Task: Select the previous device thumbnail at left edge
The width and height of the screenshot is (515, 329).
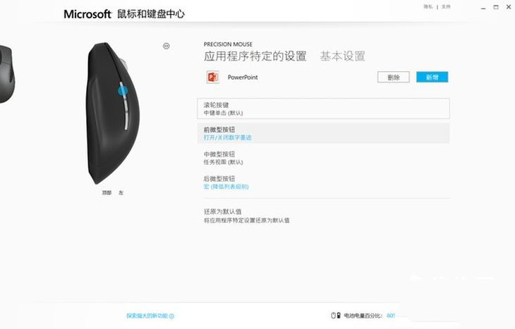Action: coord(6,75)
